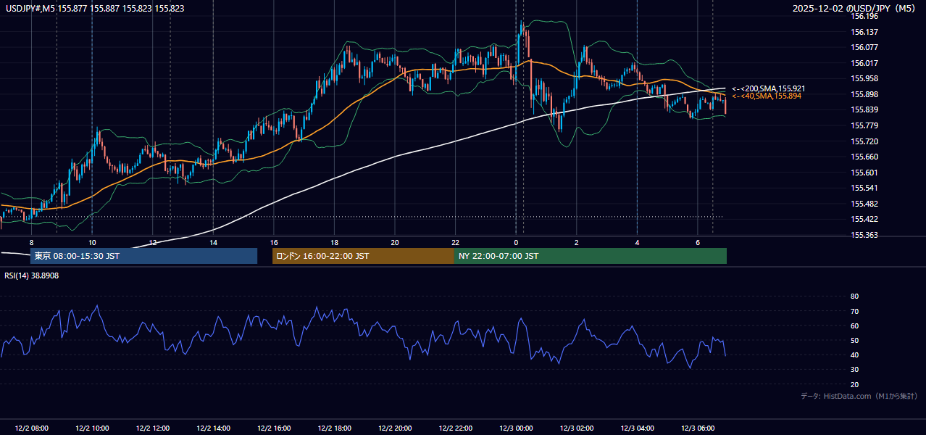The width and height of the screenshot is (926, 435).
Task: Click the 12/2 16:00 time label
Action: (x=274, y=428)
